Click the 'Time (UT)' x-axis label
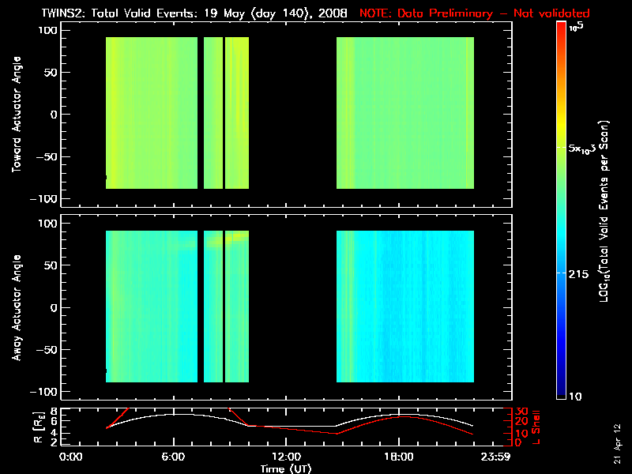This screenshot has width=632, height=474. pyautogui.click(x=287, y=468)
